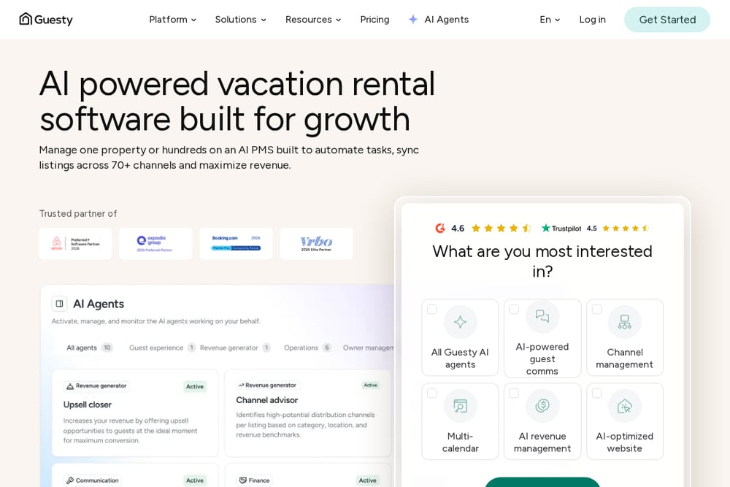Expand the Platform dropdown menu
730x487 pixels.
click(173, 20)
